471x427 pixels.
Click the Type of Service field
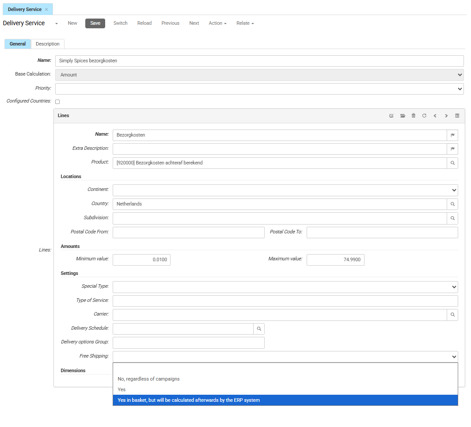click(285, 301)
